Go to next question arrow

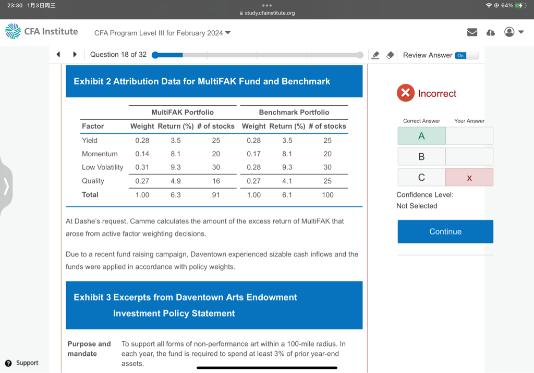pos(75,55)
